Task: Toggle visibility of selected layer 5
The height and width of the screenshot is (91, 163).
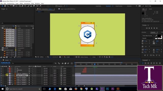Action: point(1,75)
